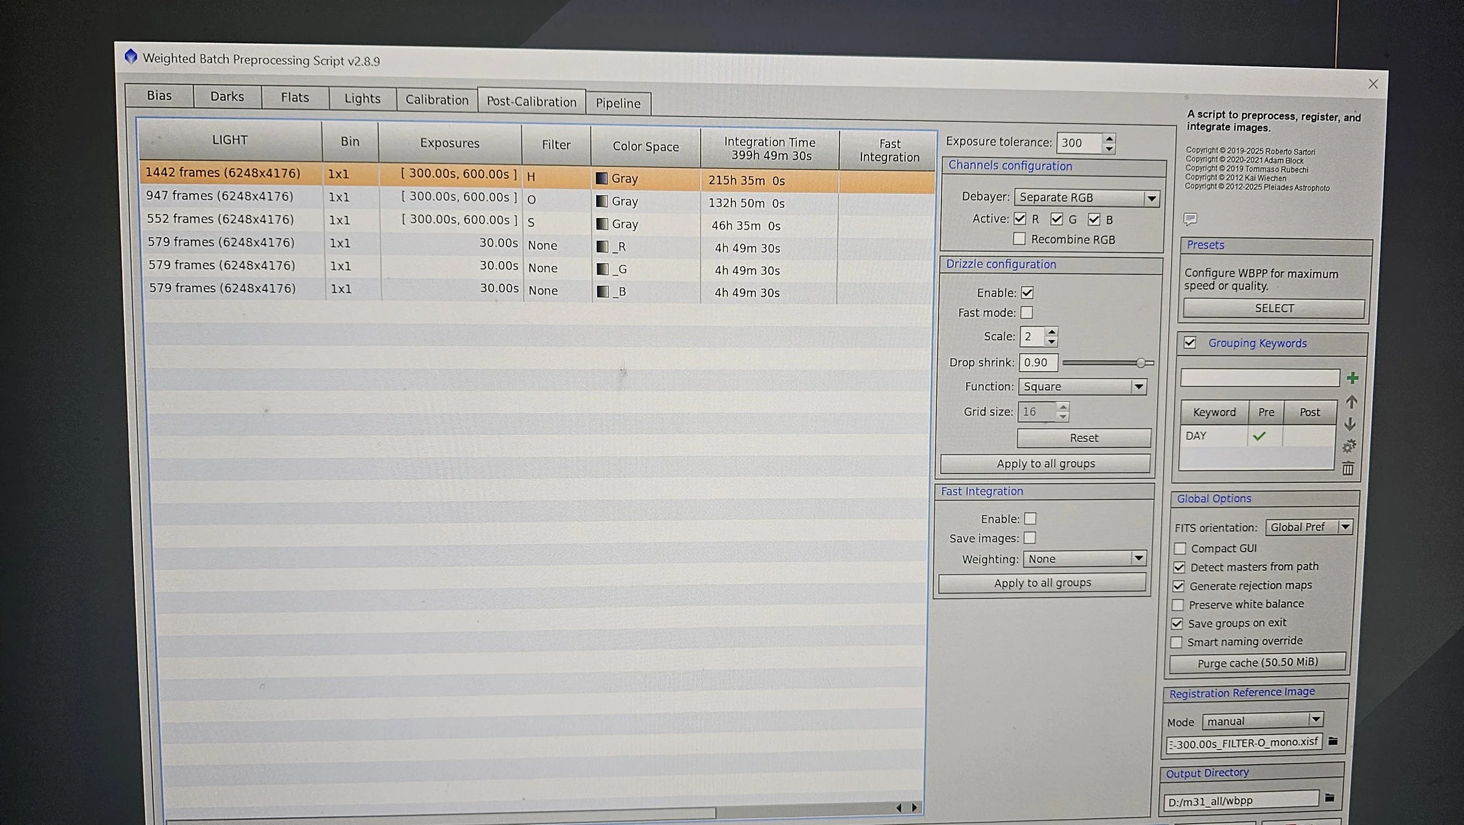1464x825 pixels.
Task: Move keyword up with arrow icon
Action: pyautogui.click(x=1351, y=402)
